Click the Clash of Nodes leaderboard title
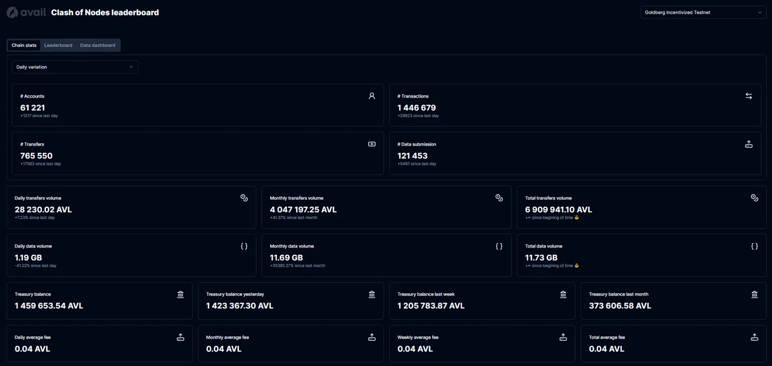This screenshot has width=772, height=366. pos(105,12)
